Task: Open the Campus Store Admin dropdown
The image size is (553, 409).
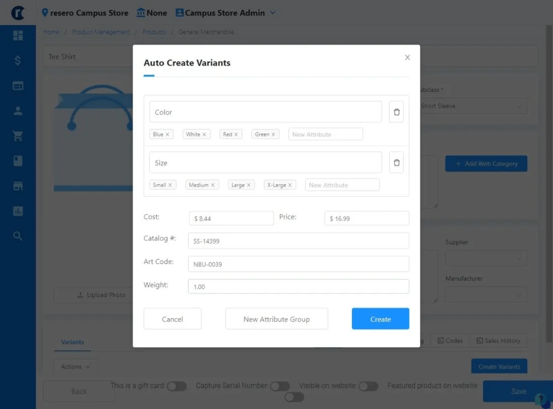Action: [x=272, y=13]
